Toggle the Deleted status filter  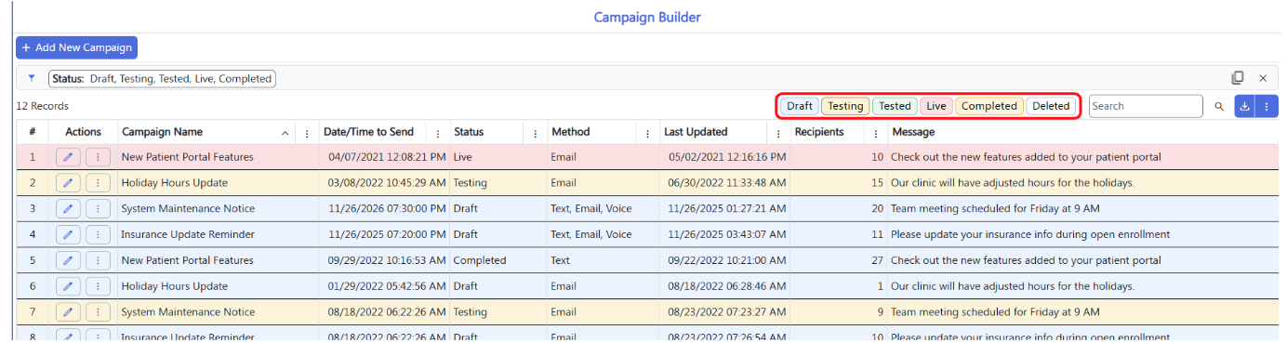coord(1051,106)
